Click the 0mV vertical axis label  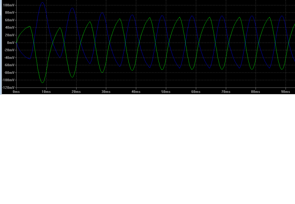pos(11,43)
